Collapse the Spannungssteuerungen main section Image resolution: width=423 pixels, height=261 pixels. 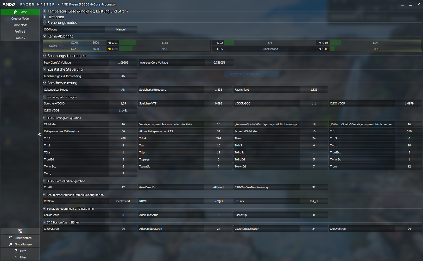[45, 56]
